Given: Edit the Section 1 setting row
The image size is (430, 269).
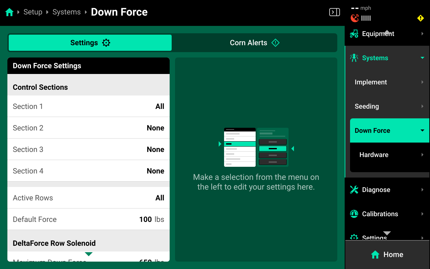Looking at the screenshot, I should (88, 106).
